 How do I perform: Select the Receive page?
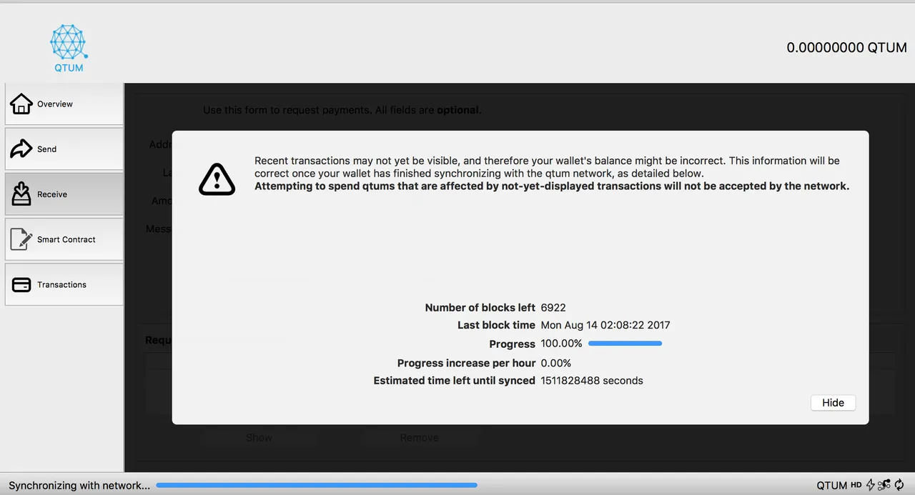(x=64, y=194)
